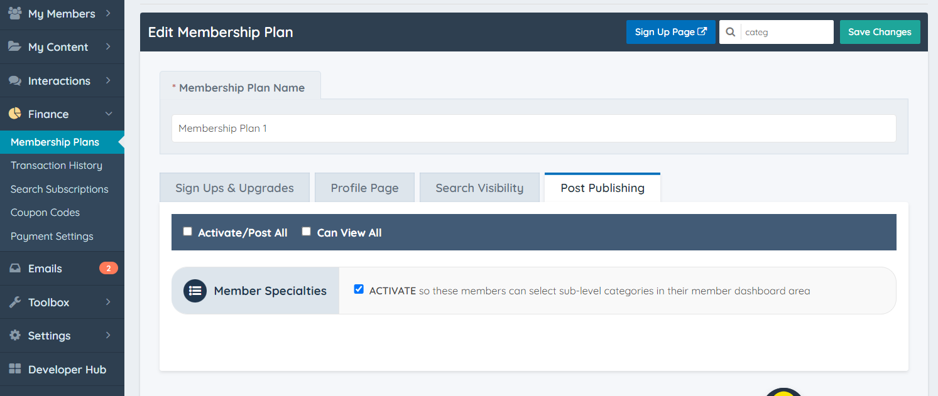The image size is (938, 396).
Task: Toggle the Activate/Post All checkbox
Action: [187, 232]
